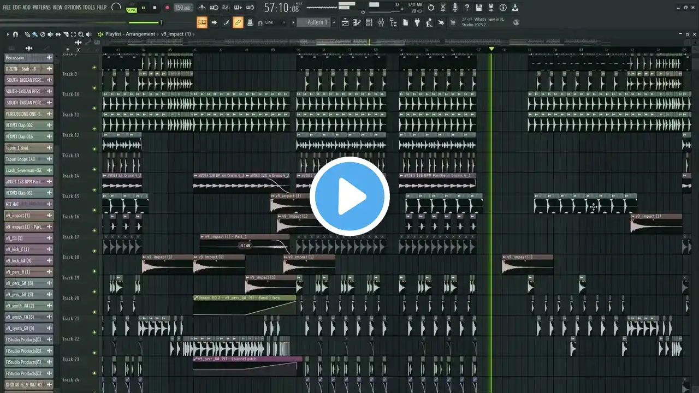699x393 pixels.
Task: Open the Browser icon
Action: click(x=393, y=22)
